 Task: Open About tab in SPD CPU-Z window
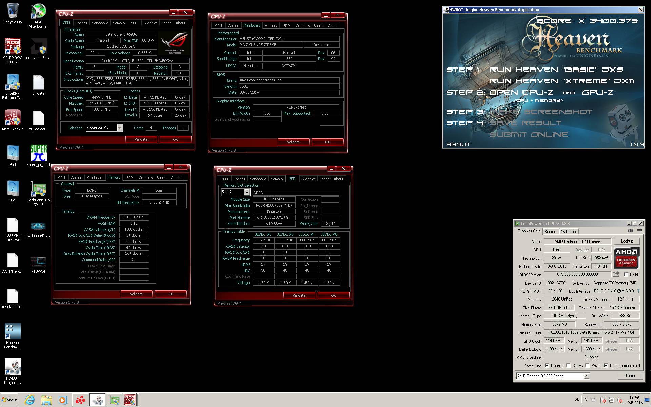click(x=339, y=179)
